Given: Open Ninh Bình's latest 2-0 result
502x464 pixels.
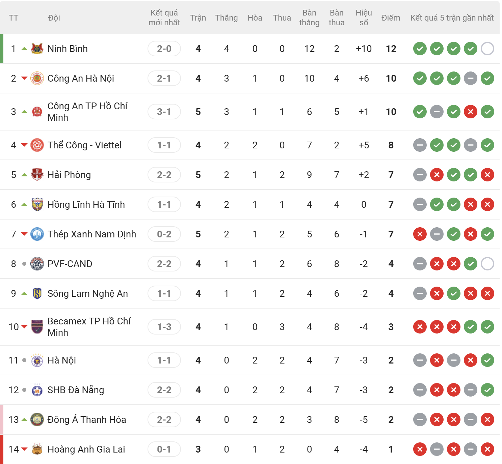Looking at the screenshot, I should point(164,49).
